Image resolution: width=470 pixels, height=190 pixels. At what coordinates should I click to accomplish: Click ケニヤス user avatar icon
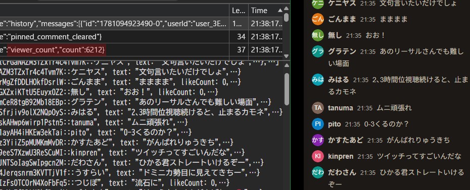pos(318,4)
